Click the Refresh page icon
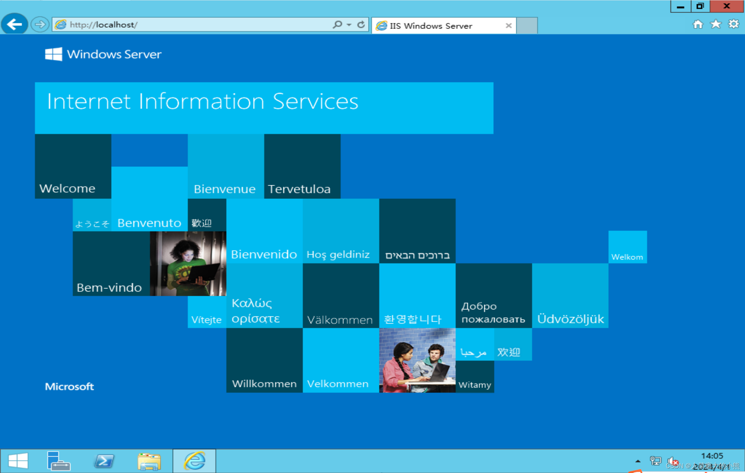 tap(361, 24)
